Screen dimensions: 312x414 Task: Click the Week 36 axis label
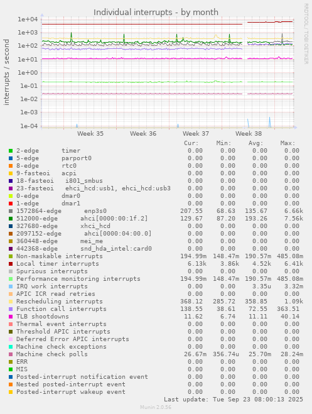[143, 134]
